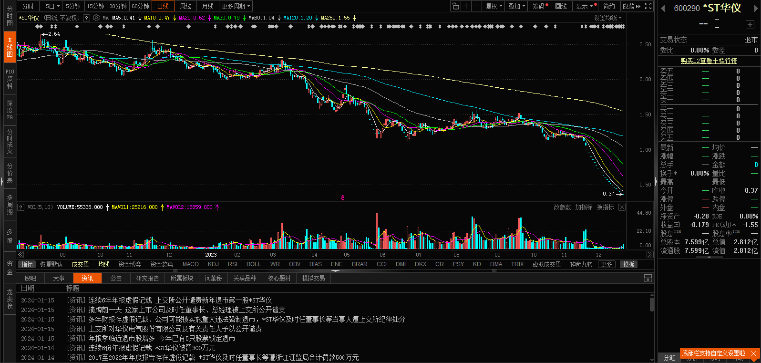This screenshot has width=761, height=363.
Task: Enter fullscreen chart using the expand icon
Action: click(x=648, y=6)
